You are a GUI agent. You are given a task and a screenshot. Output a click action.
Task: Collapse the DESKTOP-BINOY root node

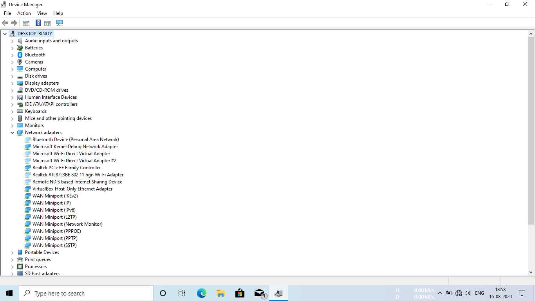(x=5, y=34)
